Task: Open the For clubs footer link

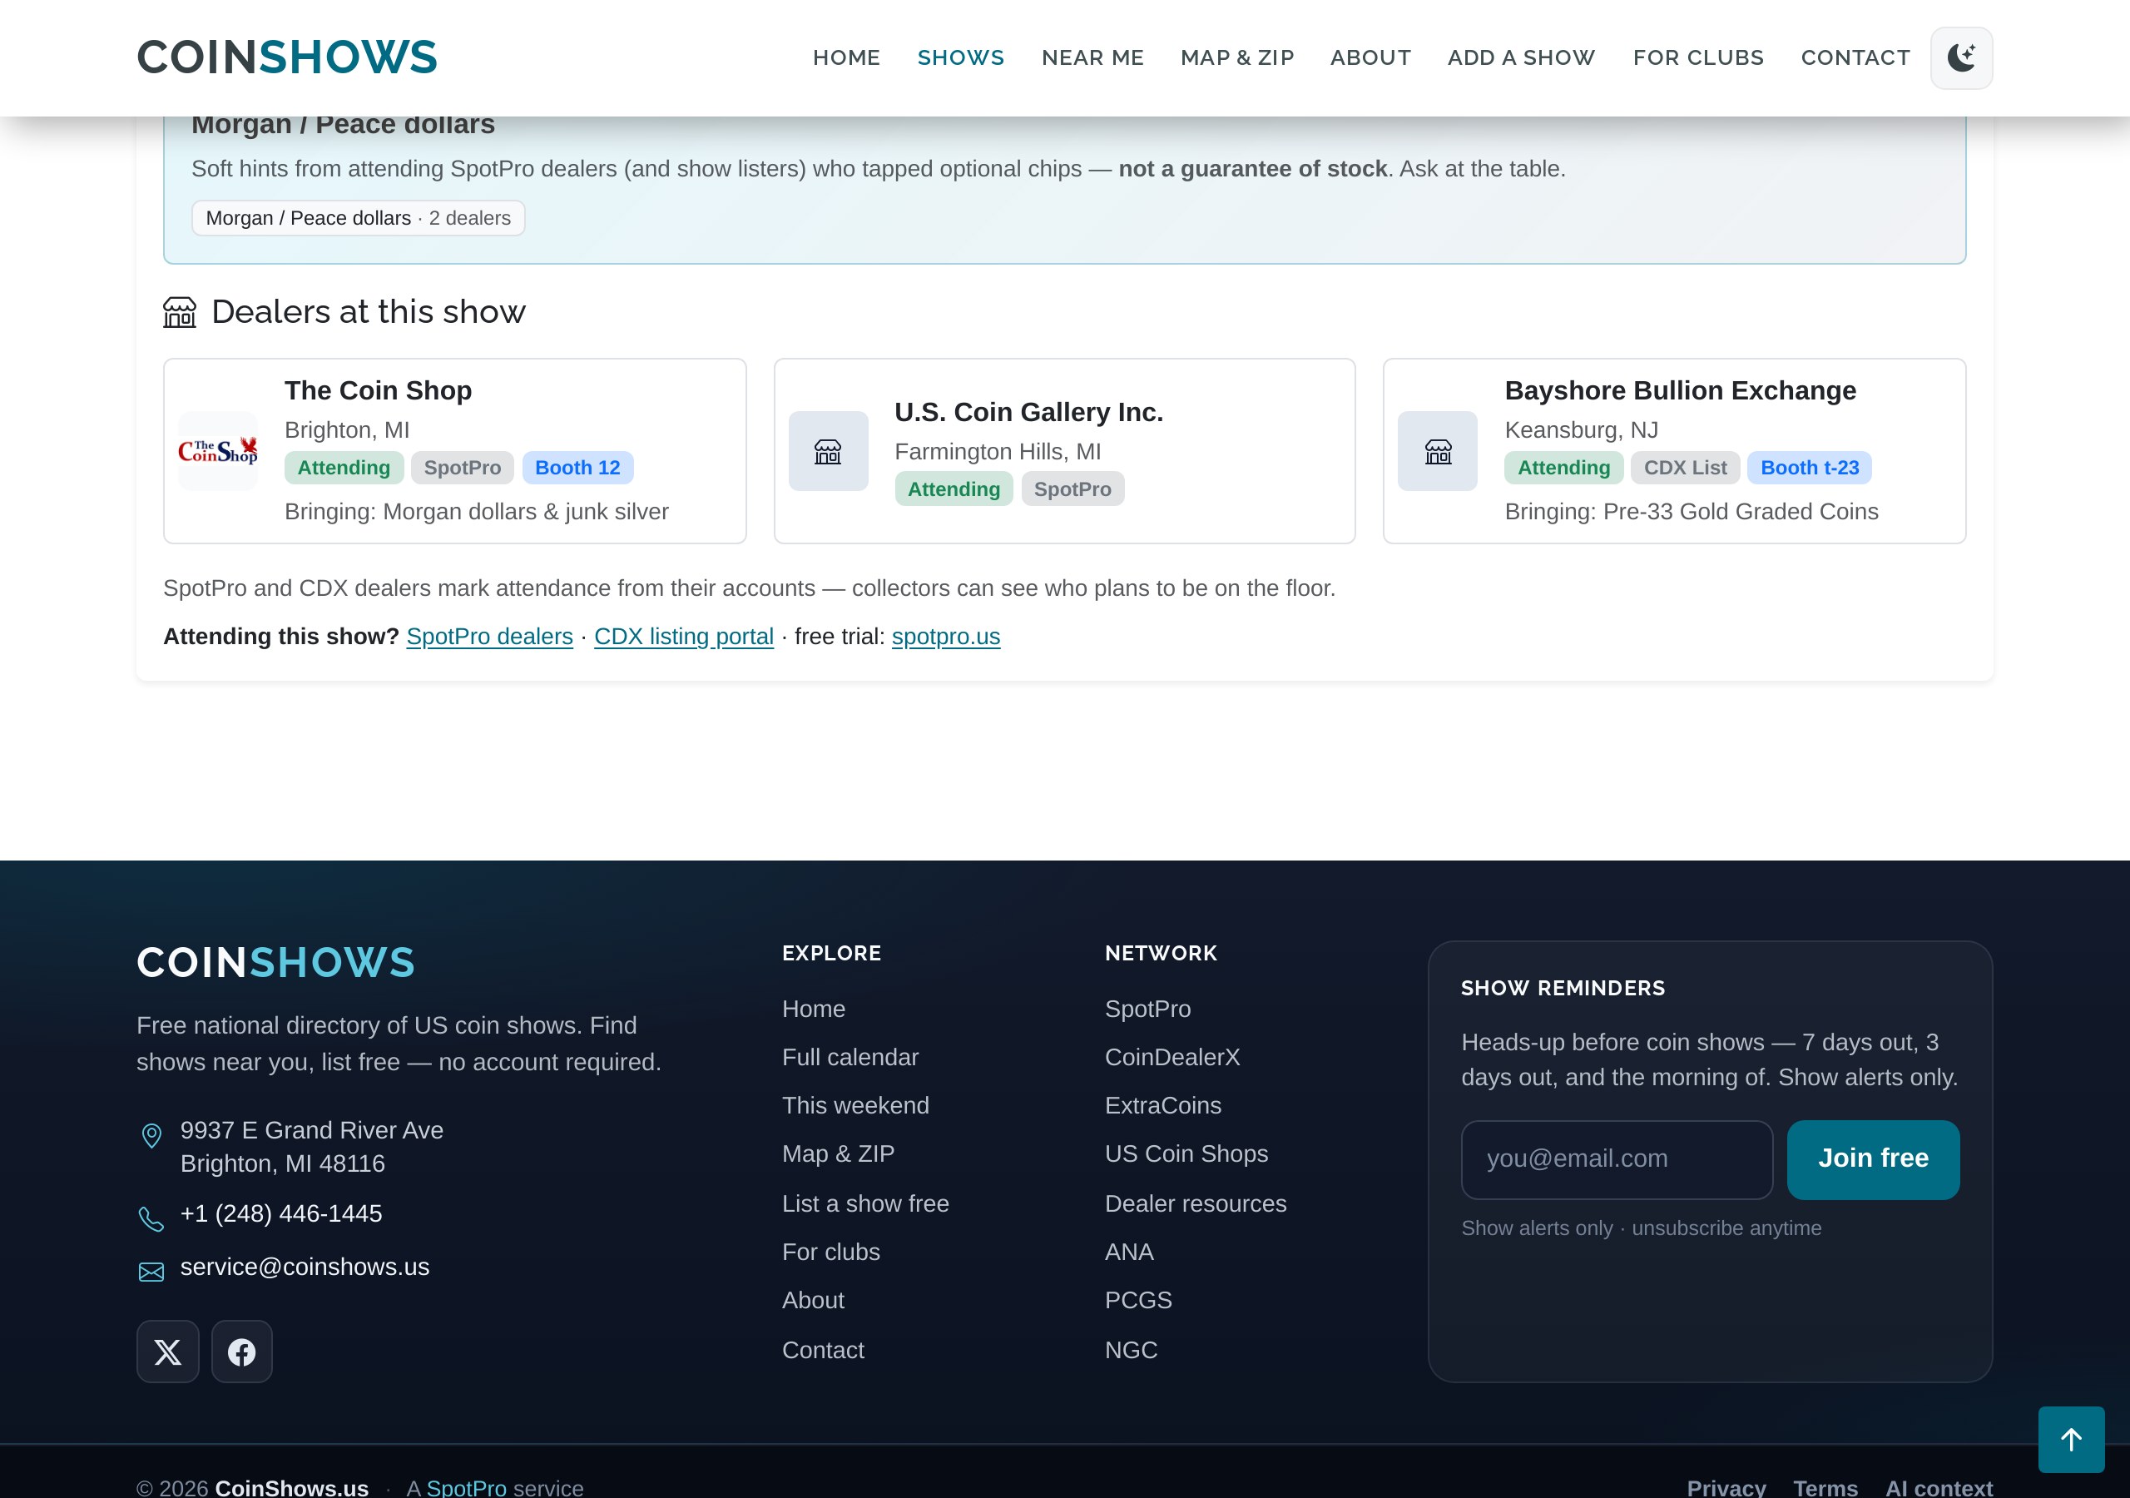Action: pos(831,1252)
